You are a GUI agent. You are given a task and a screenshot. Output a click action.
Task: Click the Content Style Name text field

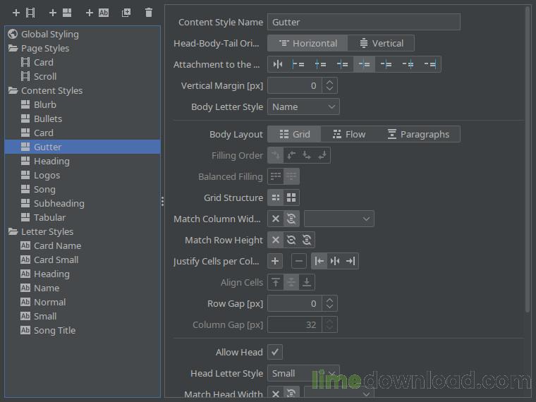(363, 23)
